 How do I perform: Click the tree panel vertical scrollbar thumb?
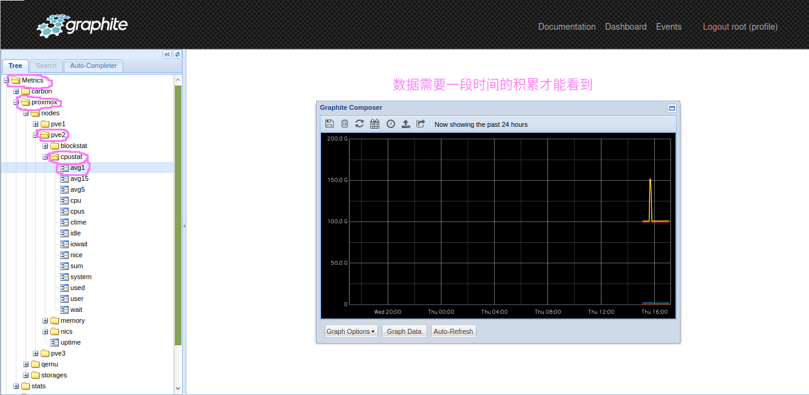click(178, 215)
